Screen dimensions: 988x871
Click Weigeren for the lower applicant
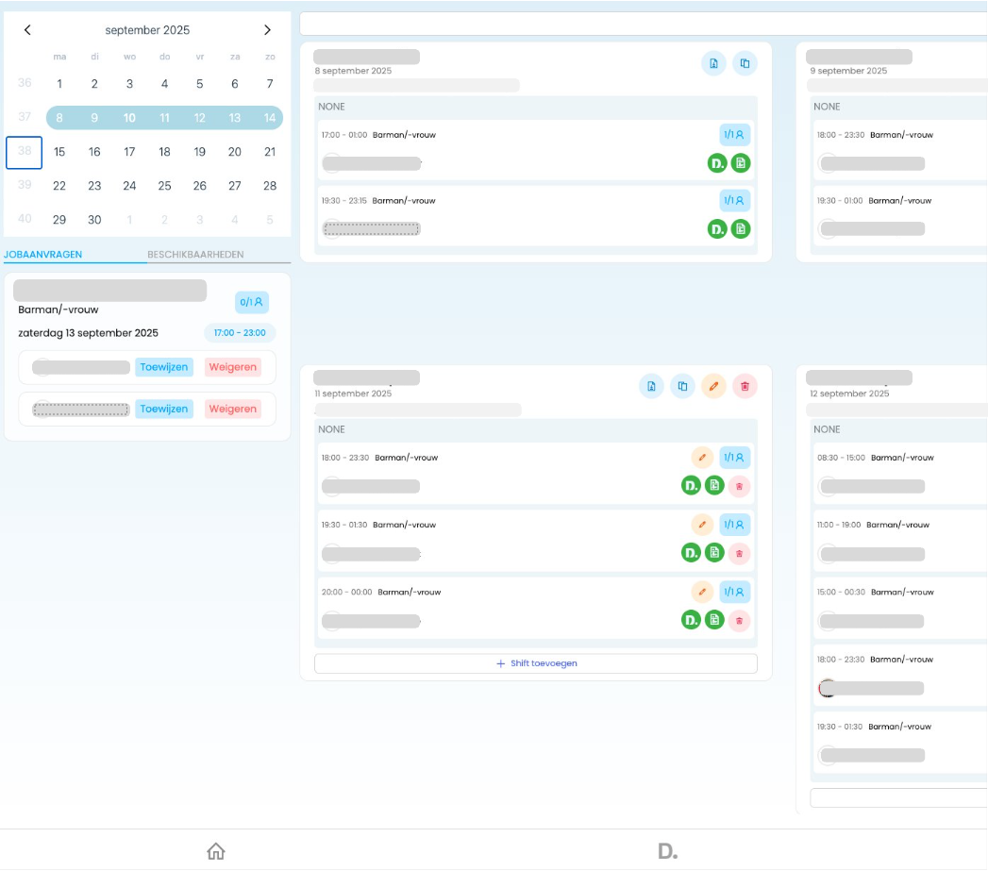point(232,409)
